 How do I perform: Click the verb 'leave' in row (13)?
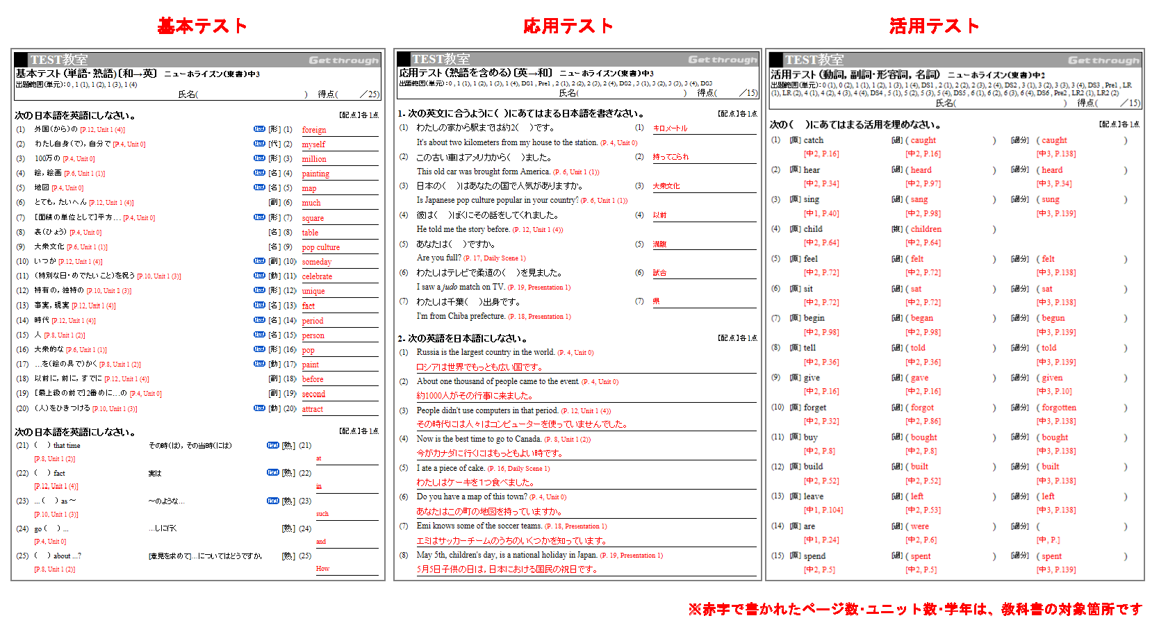[x=813, y=497]
